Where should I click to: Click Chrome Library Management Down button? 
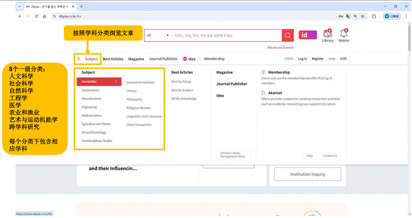(x=234, y=155)
